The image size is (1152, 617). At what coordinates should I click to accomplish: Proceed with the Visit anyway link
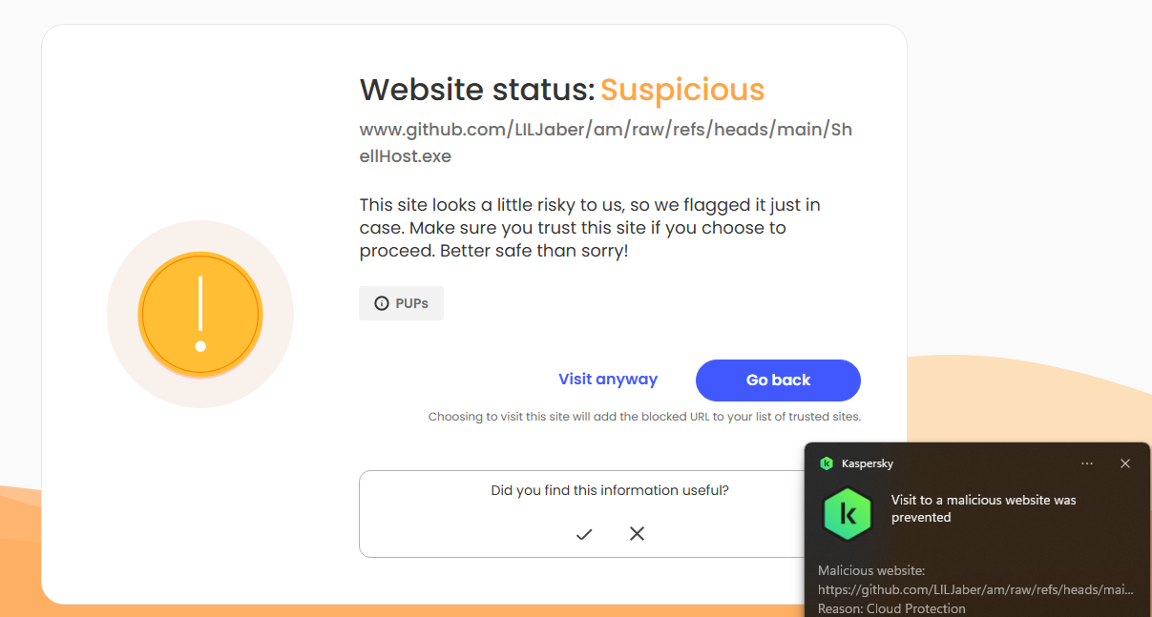coord(608,380)
